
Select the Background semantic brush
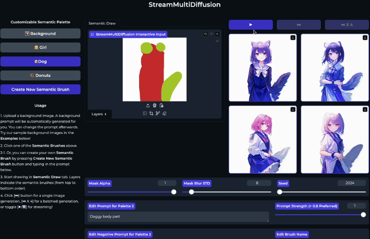(40, 33)
